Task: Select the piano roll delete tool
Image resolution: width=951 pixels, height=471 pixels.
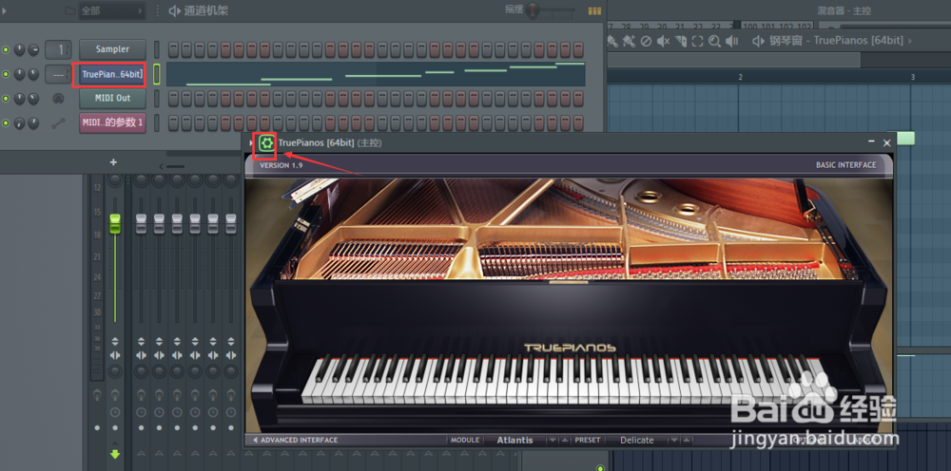Action: (x=647, y=41)
